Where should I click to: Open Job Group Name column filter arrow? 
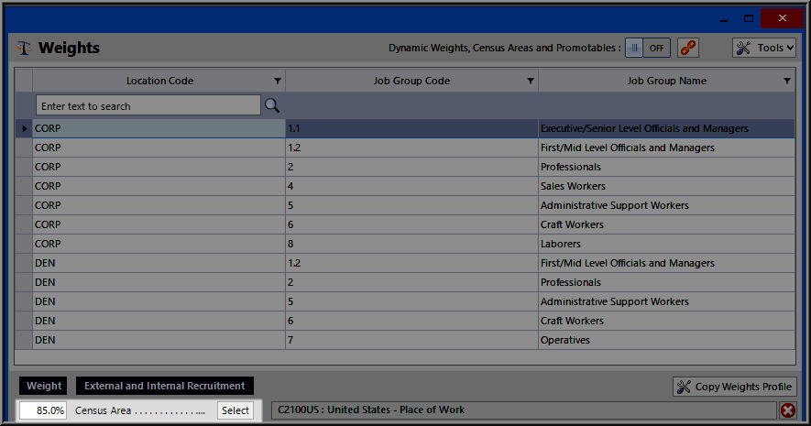point(787,82)
